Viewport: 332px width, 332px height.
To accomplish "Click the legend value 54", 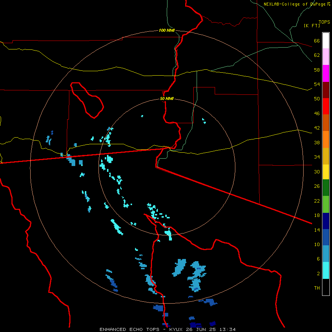I will pyautogui.click(x=317, y=84).
